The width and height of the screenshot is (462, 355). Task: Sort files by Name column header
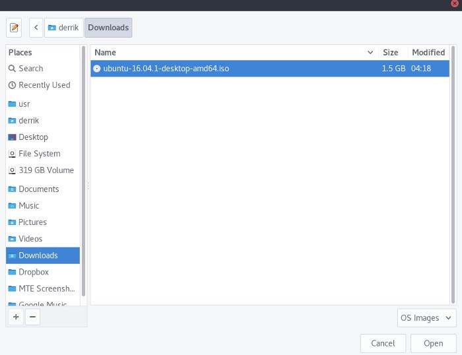point(231,52)
